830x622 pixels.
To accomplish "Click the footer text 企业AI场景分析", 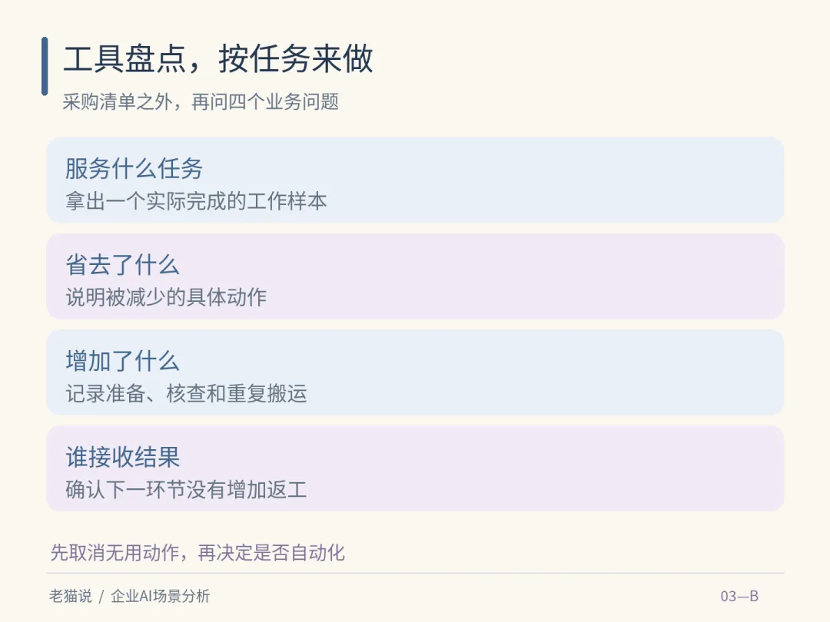I will (161, 597).
